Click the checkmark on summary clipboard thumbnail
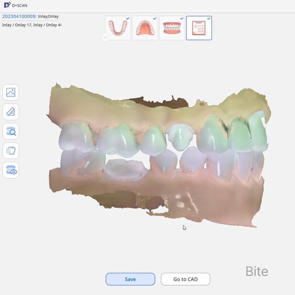Image resolution: width=295 pixels, height=295 pixels. coord(209,19)
